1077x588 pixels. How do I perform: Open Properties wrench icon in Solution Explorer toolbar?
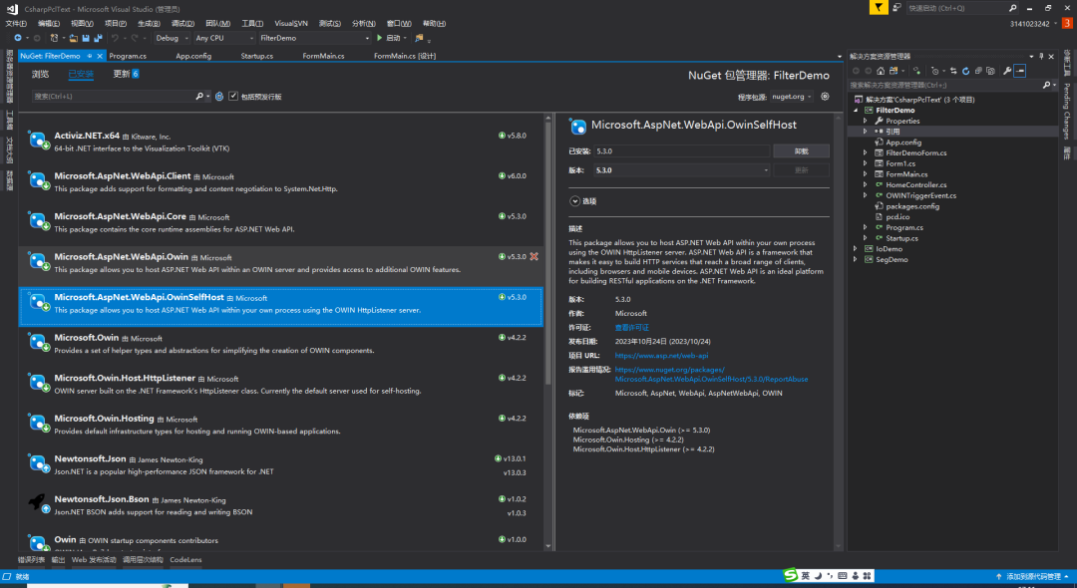coord(1007,71)
